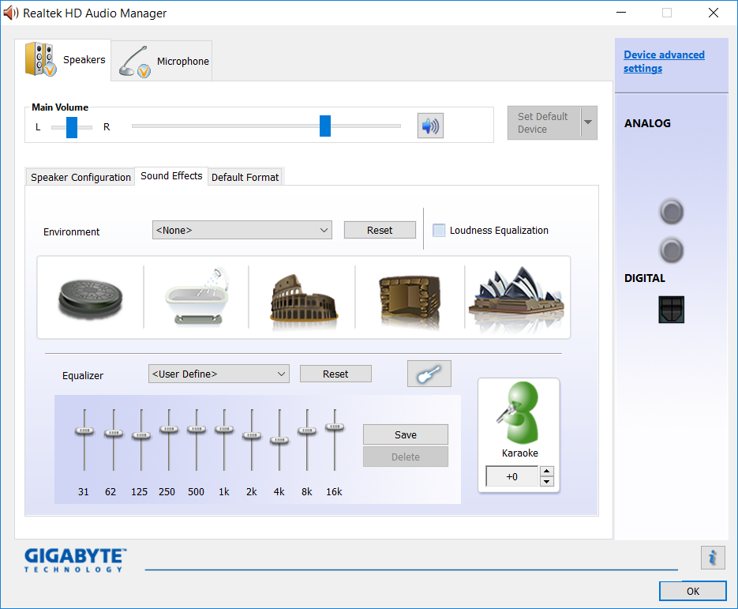Open the information icon near OK
The image size is (738, 609).
713,558
